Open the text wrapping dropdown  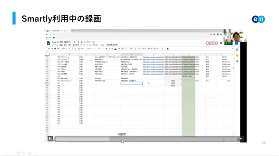pyautogui.click(x=140, y=49)
